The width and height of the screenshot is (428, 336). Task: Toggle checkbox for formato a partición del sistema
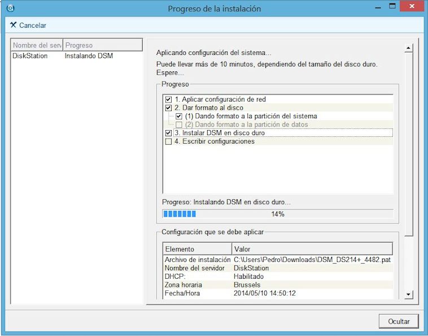point(179,116)
